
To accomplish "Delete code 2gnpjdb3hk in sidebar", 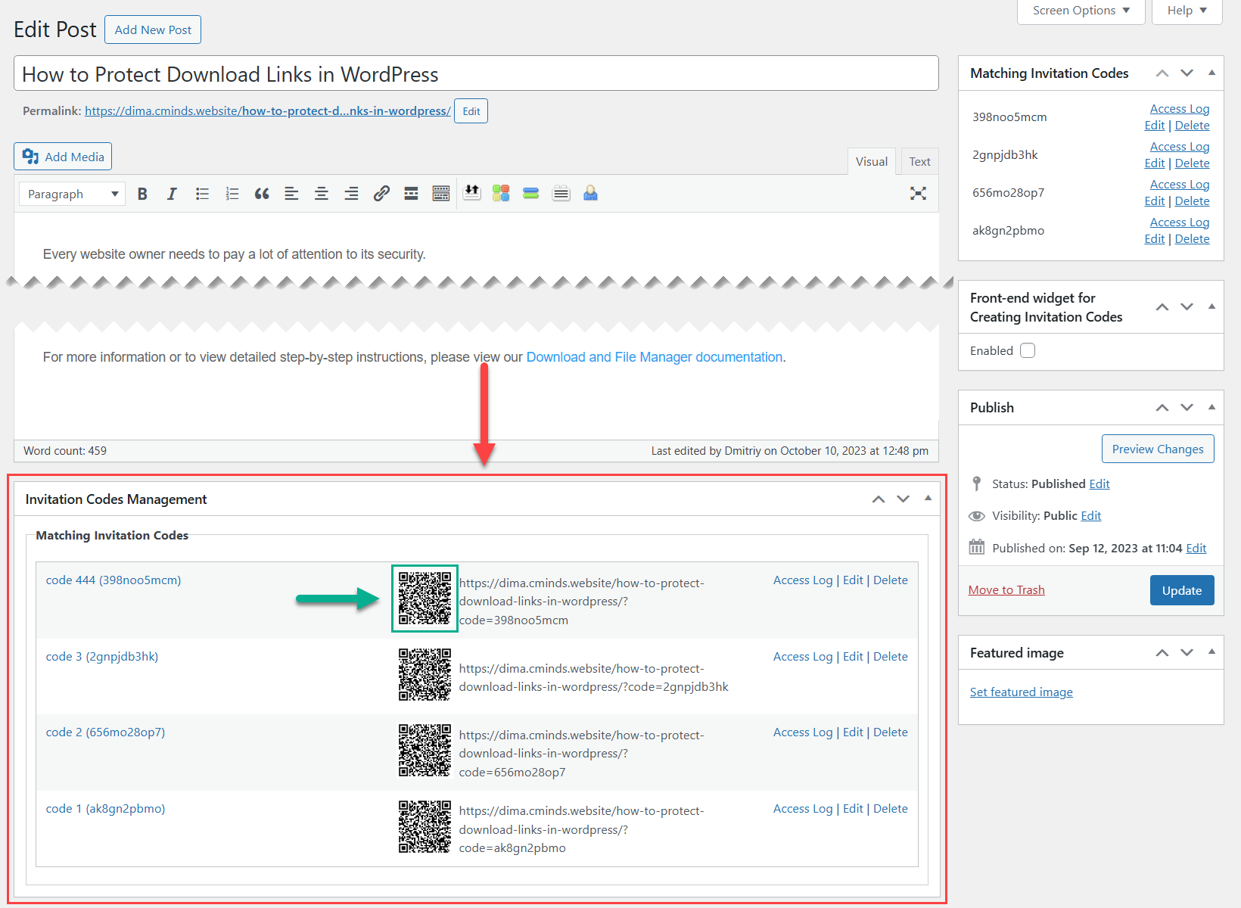I will tap(1192, 163).
